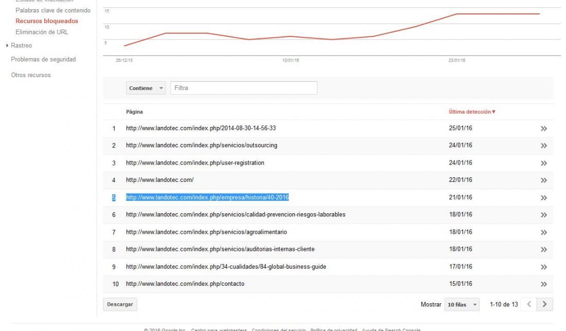Open Eliminación de URL menu item
This screenshot has width=566, height=331.
pos(42,32)
